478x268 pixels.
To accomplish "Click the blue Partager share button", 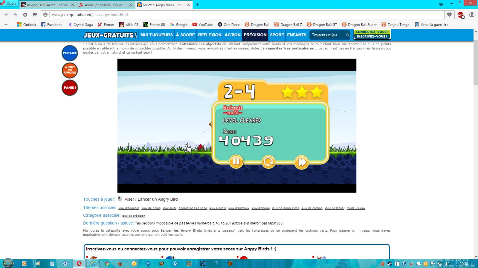I will tap(70, 53).
